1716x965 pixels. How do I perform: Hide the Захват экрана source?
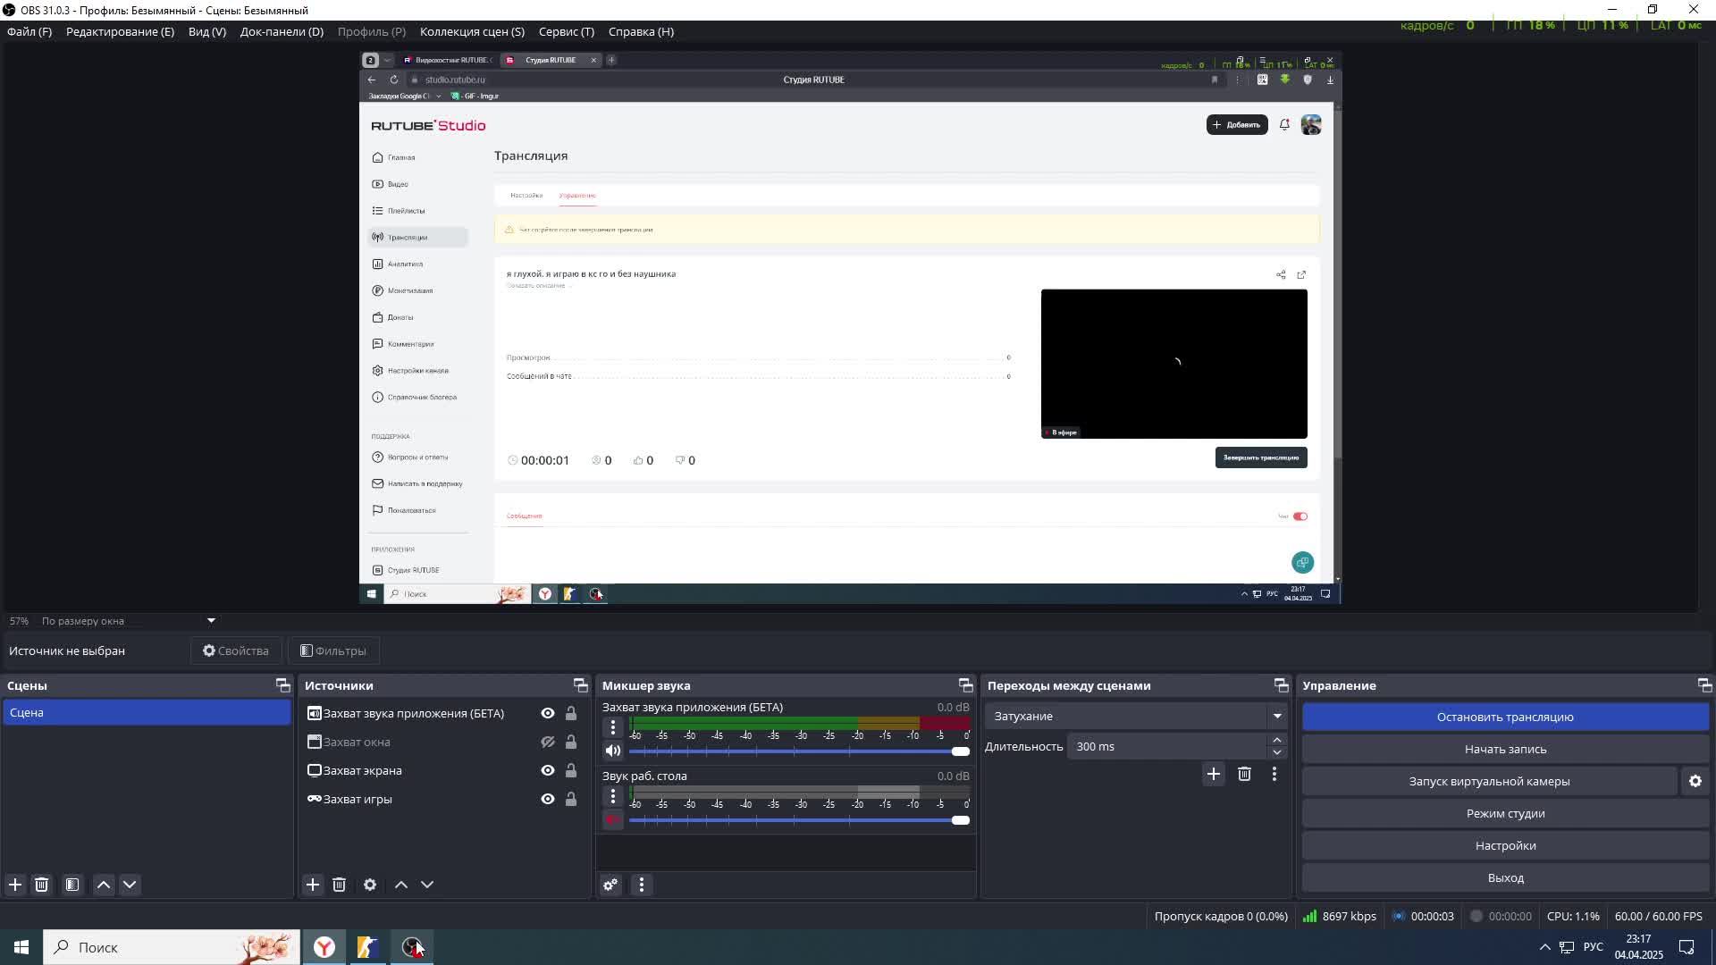pos(548,770)
